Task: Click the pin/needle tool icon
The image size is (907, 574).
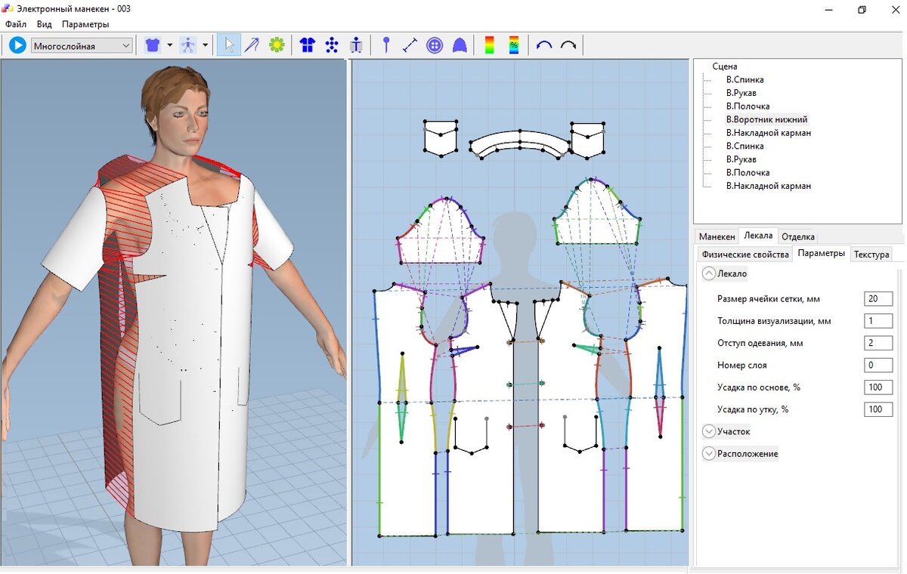Action: tap(385, 45)
